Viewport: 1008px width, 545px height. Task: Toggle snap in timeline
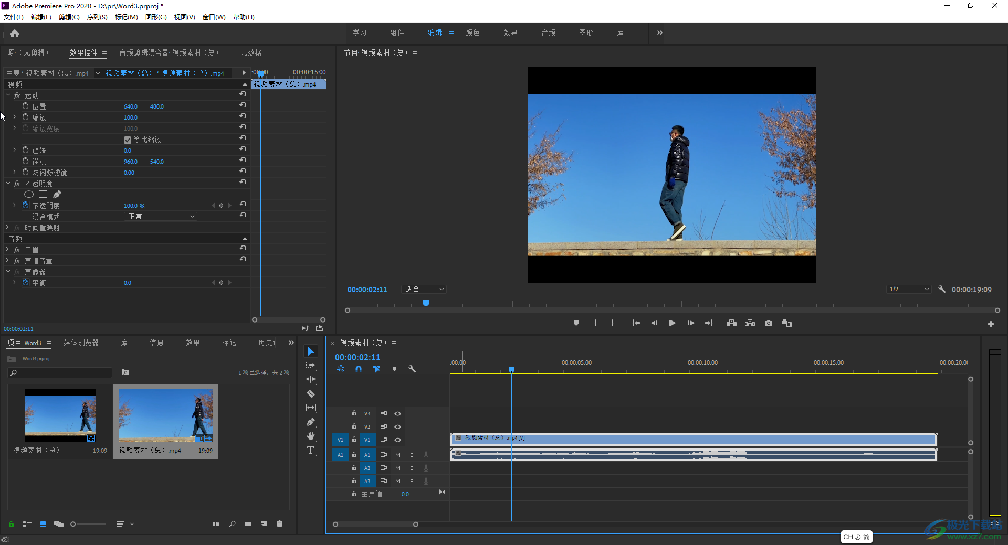tap(358, 369)
